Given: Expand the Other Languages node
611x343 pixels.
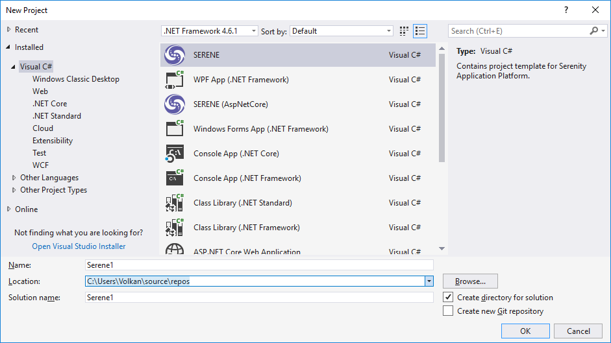Looking at the screenshot, I should 14,178.
